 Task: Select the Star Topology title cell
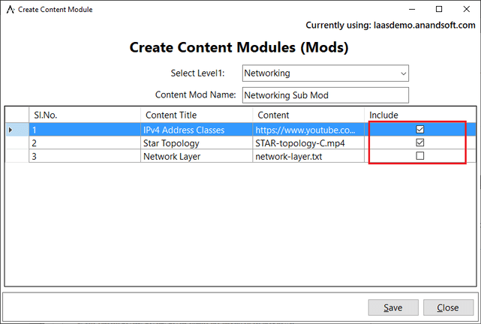197,142
